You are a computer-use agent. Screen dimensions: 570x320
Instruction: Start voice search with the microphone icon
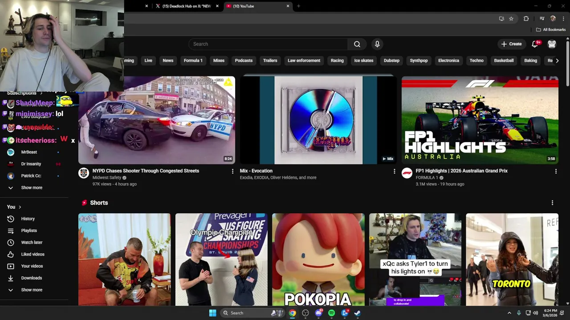pos(377,44)
